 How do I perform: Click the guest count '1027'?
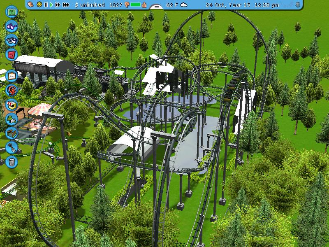[116, 5]
